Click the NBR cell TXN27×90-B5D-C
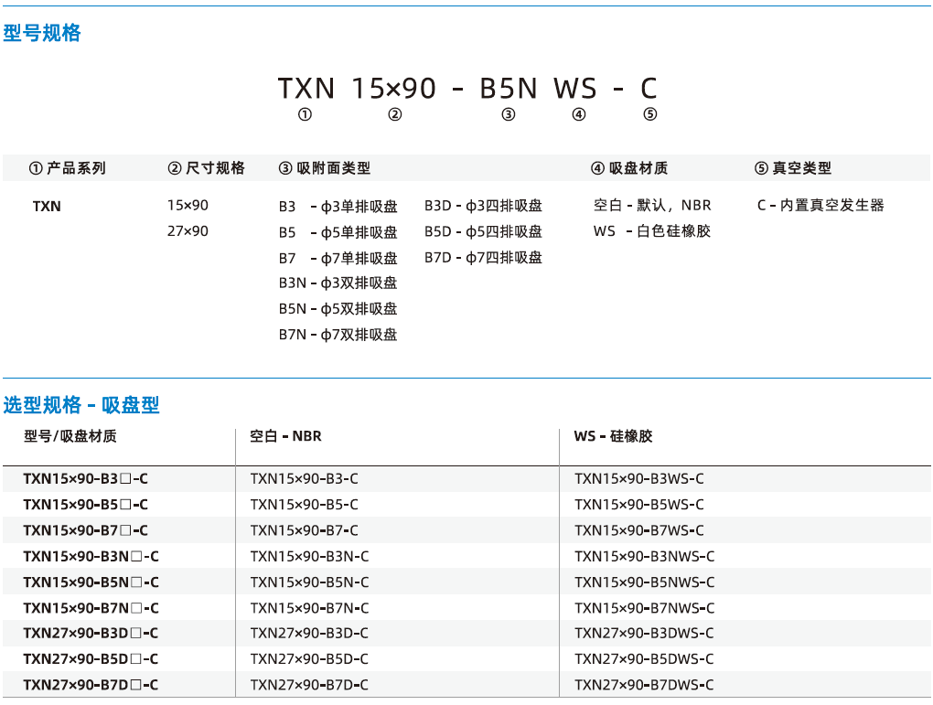933x705 pixels. coord(309,658)
